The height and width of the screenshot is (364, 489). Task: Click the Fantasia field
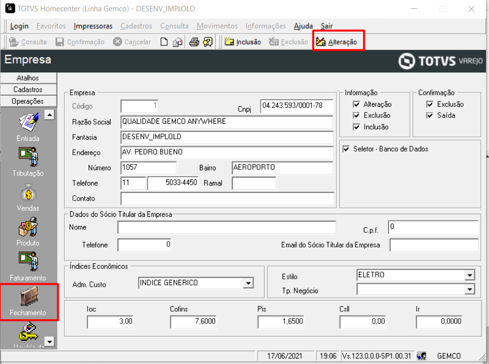tap(227, 137)
